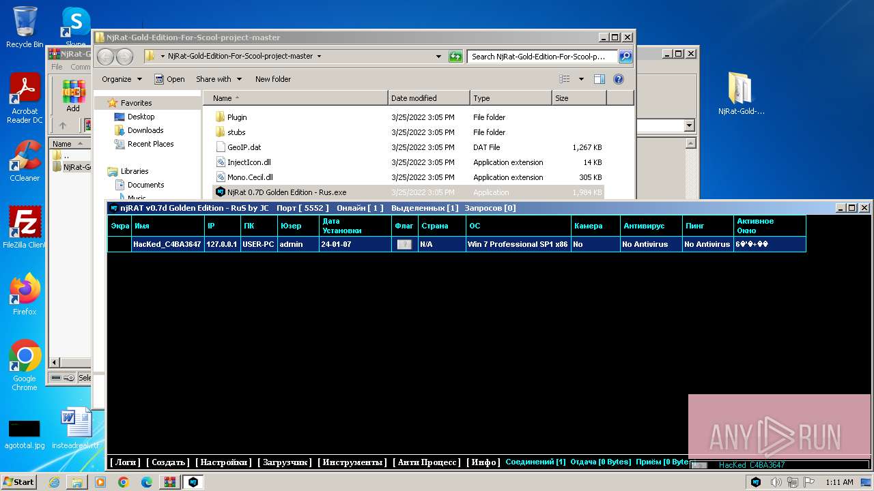Open the Recycle Bin desktop icon
The height and width of the screenshot is (491, 874).
(x=25, y=27)
